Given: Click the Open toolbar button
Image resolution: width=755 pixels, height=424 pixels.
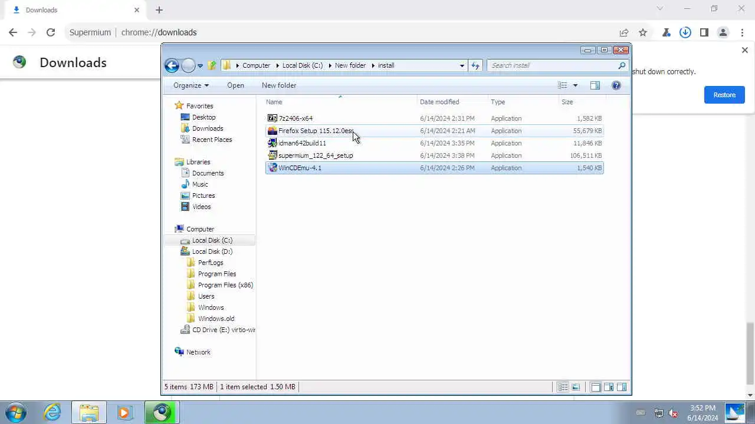Looking at the screenshot, I should (x=235, y=85).
